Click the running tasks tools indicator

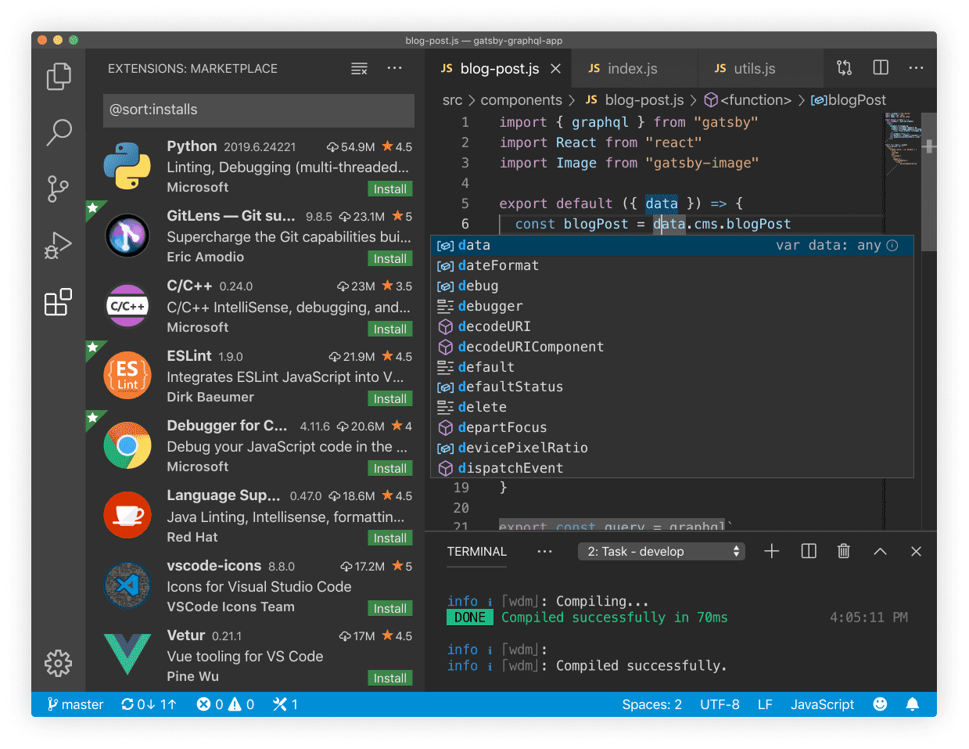click(x=285, y=704)
